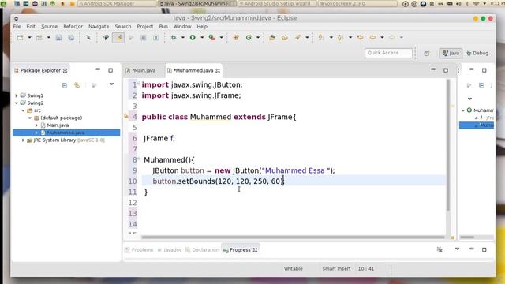This screenshot has height=284, width=505.
Task: Maximize the editor area
Action: click(446, 70)
